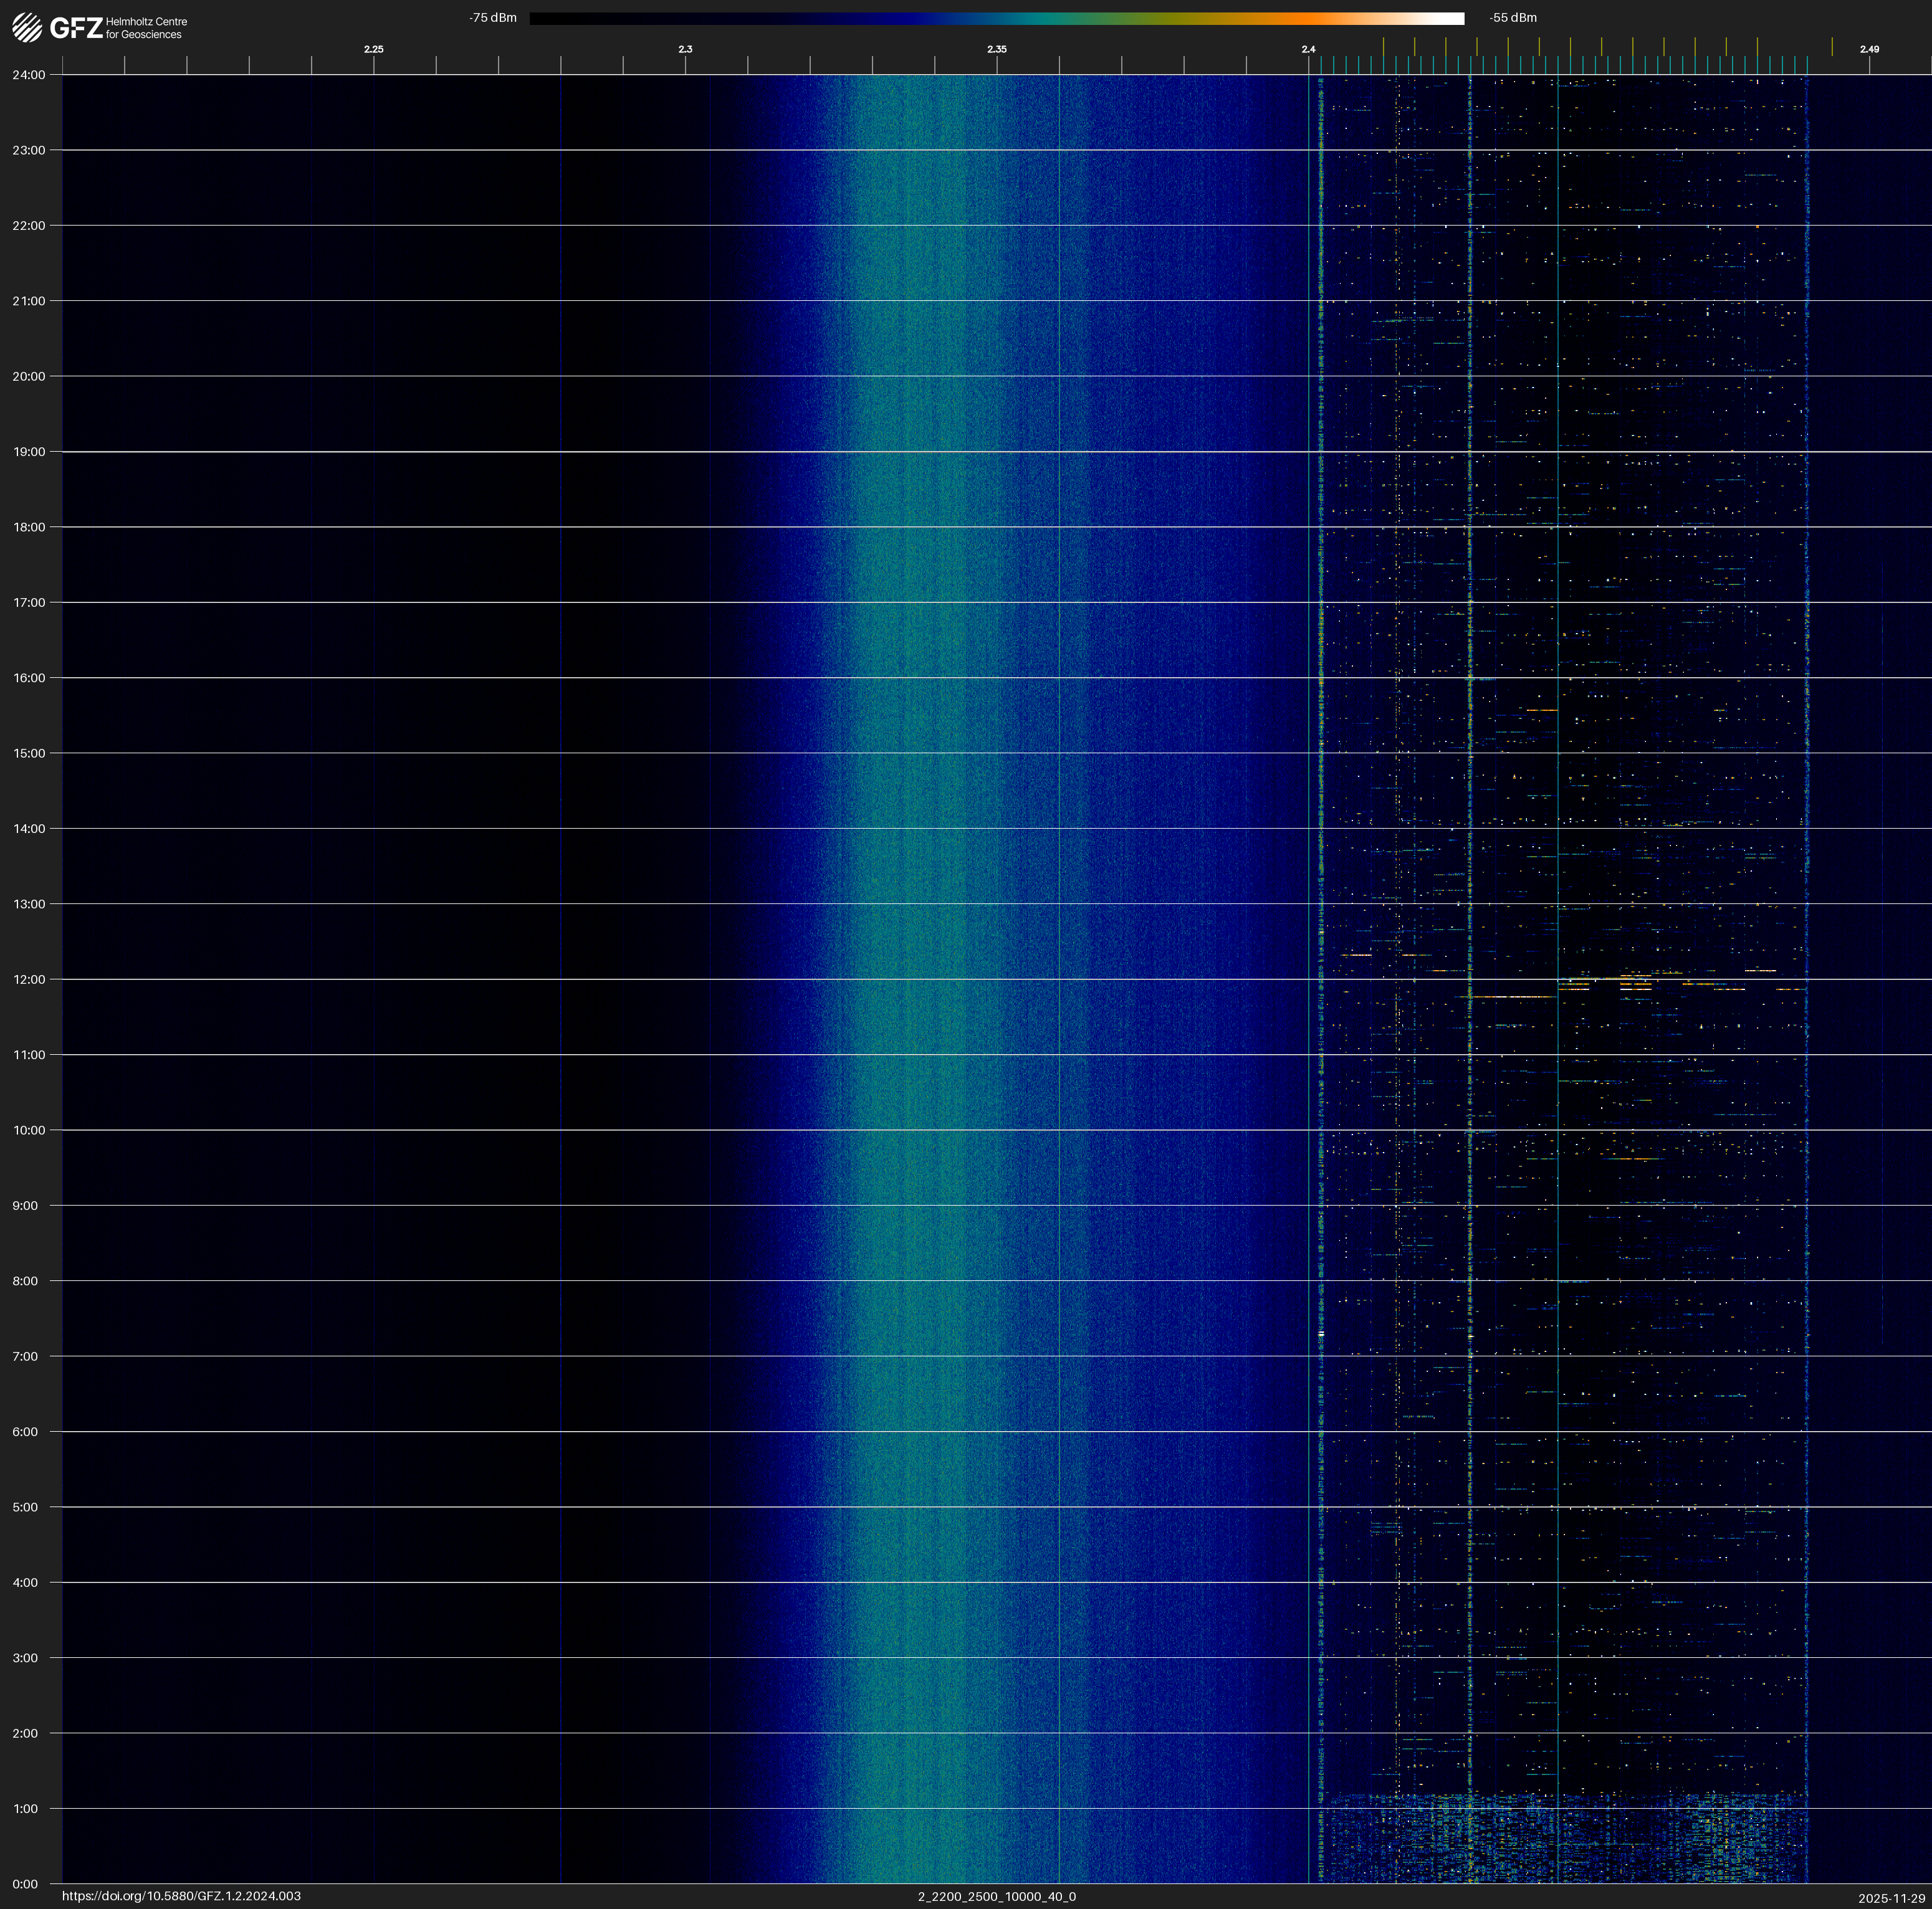Click the -75 dBm minimum label
The width and height of the screenshot is (1932, 1909).
[x=493, y=18]
